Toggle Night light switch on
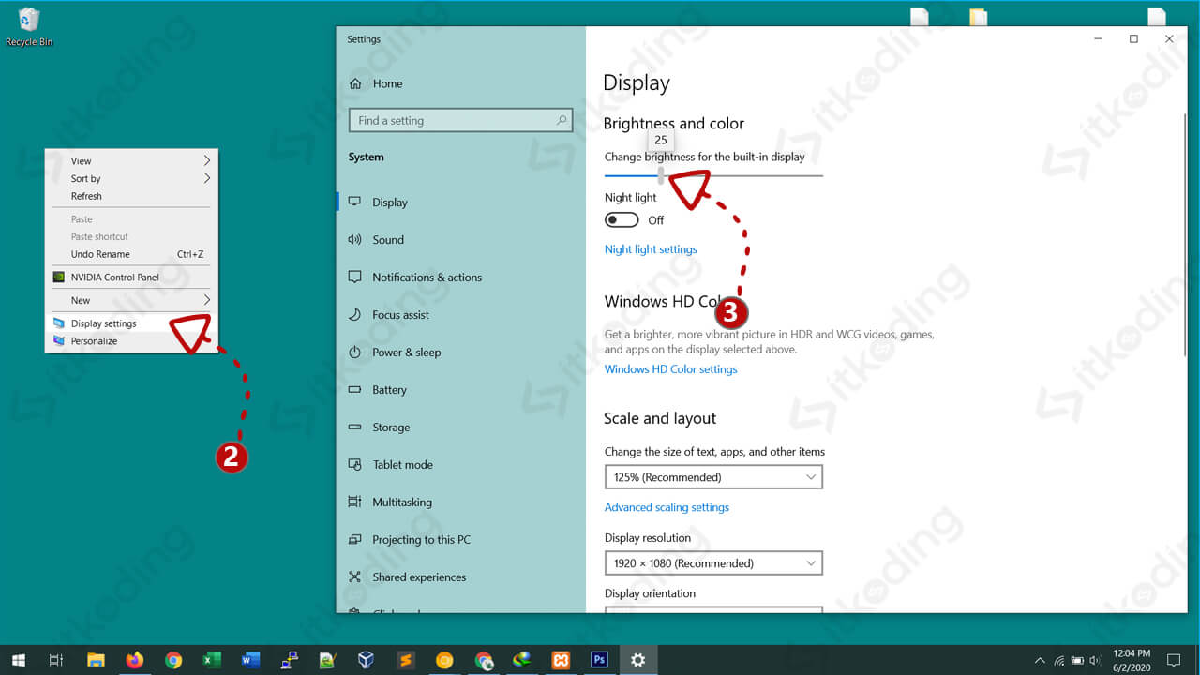The height and width of the screenshot is (675, 1200). pyautogui.click(x=622, y=219)
